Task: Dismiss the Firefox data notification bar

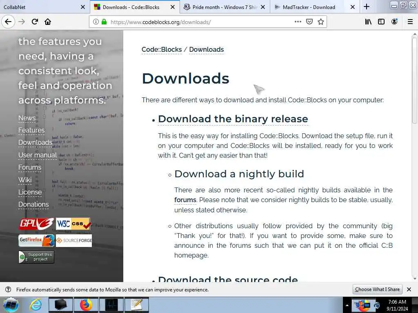Action: 409,289
